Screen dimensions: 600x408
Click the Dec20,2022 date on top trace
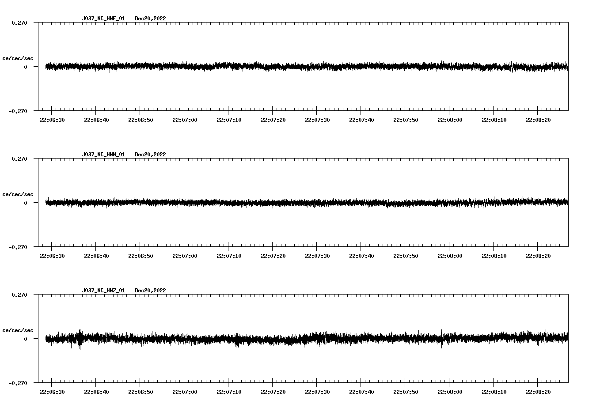pos(151,19)
